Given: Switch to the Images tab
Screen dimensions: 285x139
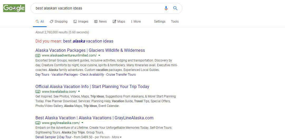Looking at the screenshot, I should [81, 21].
